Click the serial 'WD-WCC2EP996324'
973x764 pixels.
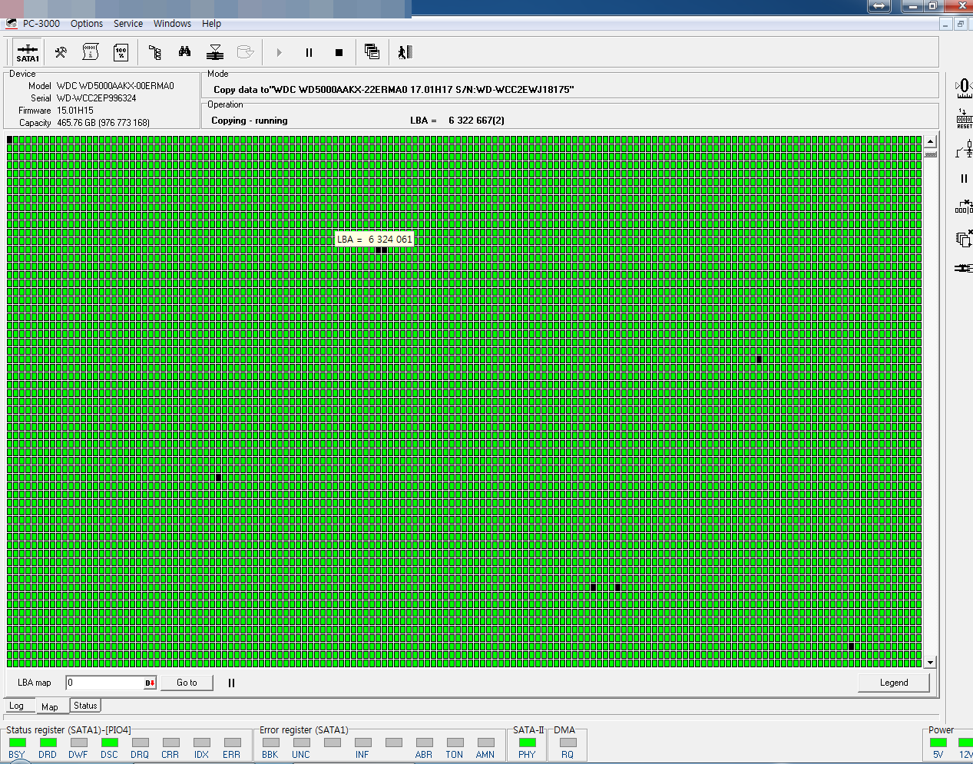[96, 98]
